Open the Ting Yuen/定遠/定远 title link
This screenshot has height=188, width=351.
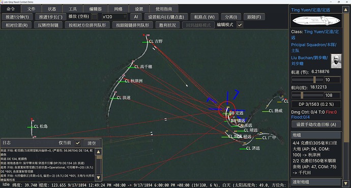[x=310, y=10]
